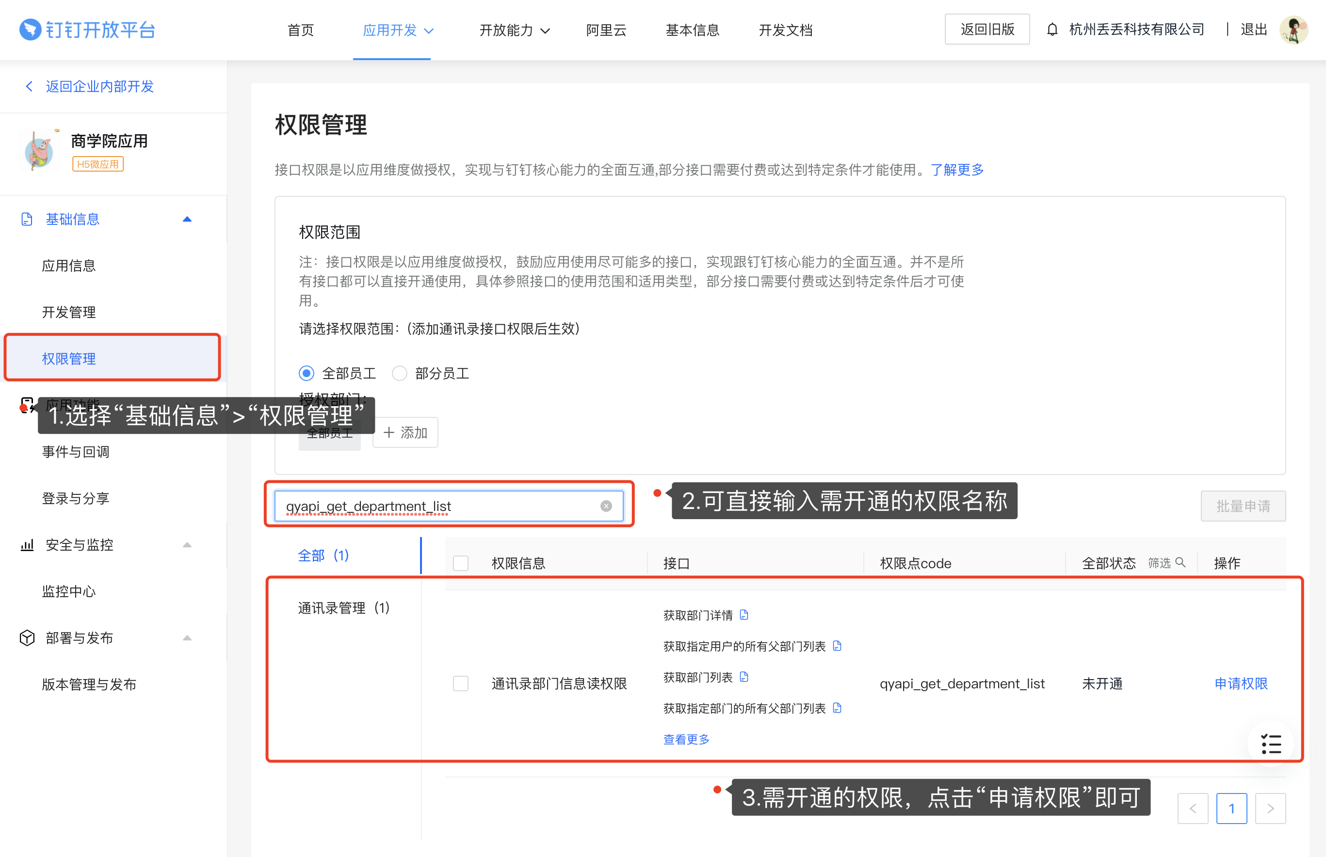Collapse the 基础信息 section arrow
Viewport: 1326px width, 857px height.
187,219
